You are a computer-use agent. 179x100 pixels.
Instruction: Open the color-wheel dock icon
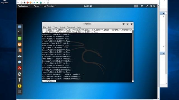coord(20,74)
